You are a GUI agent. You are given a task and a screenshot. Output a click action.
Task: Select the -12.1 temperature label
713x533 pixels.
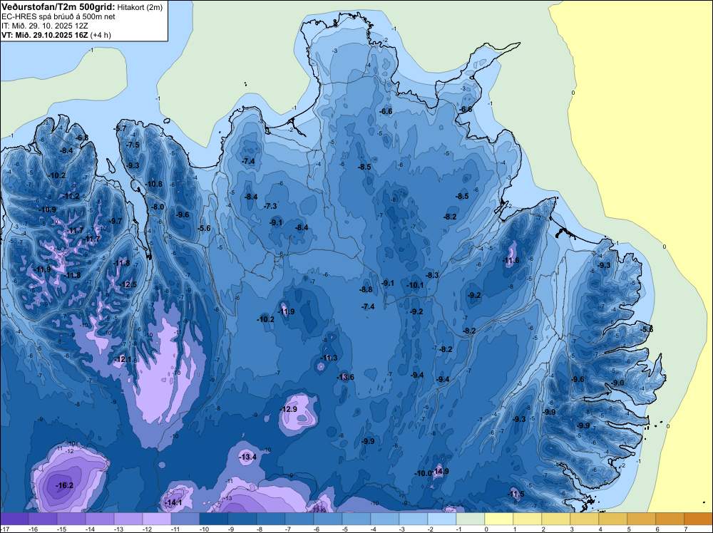point(123,359)
